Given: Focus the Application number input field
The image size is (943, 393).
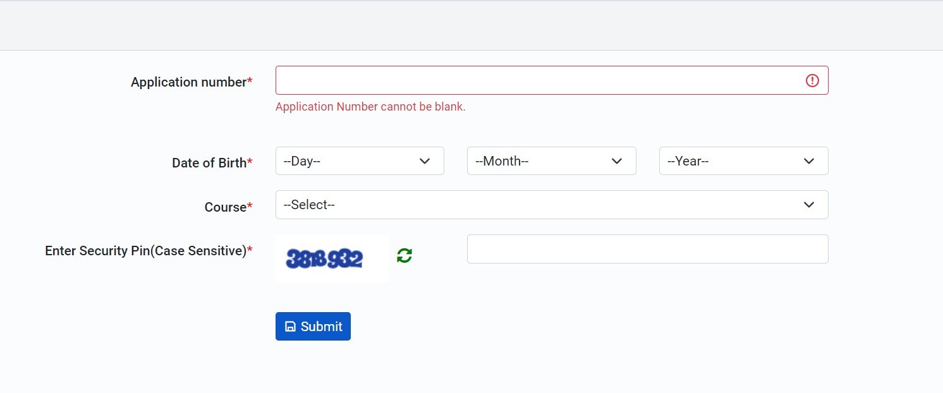Looking at the screenshot, I should (x=537, y=80).
